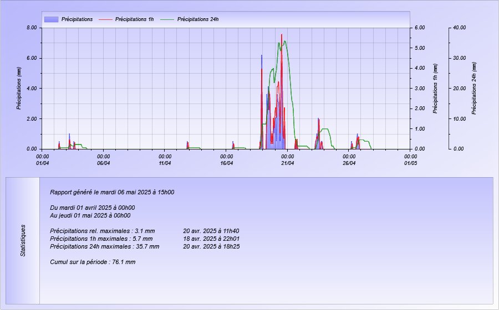Select the 'Précipitations' legend label
Viewport: 499px width, 310px height.
click(77, 19)
